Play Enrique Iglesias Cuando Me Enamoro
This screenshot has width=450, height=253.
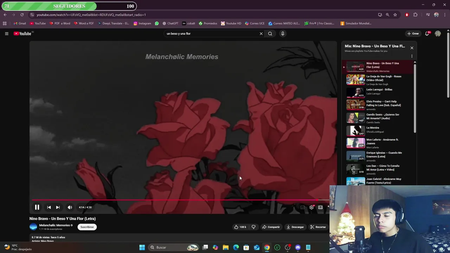tap(378, 156)
